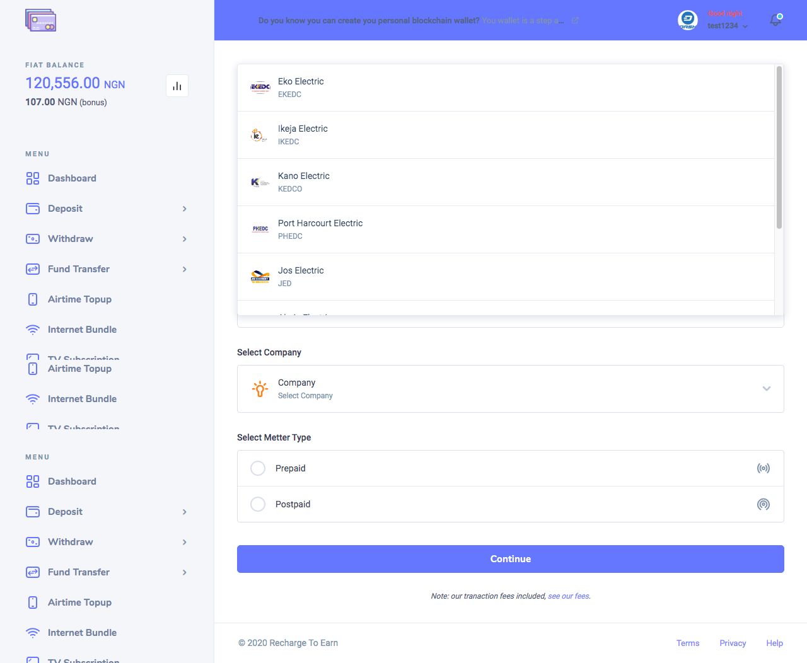Open the Privacy footer link
The height and width of the screenshot is (663, 807).
[x=733, y=643]
